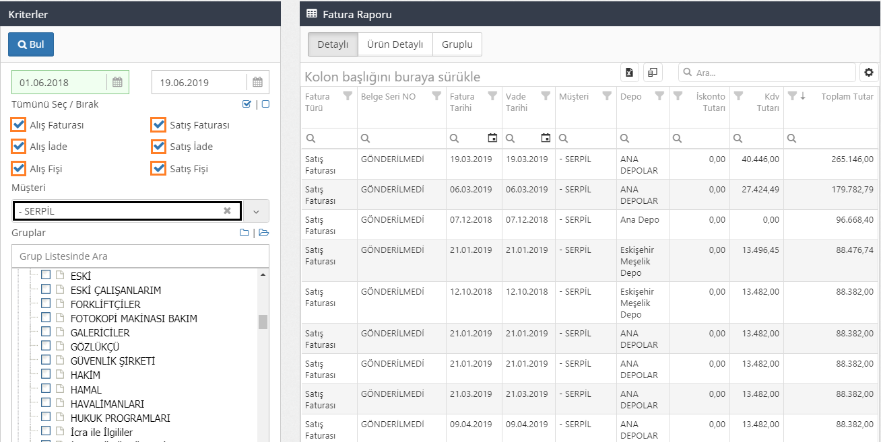Clear the SERPİL customer selection
Image resolution: width=881 pixels, height=442 pixels.
pyautogui.click(x=227, y=211)
